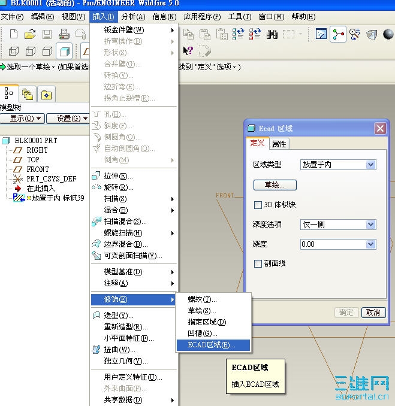395x406 pixels.
Task: Enable the 3D 体积块 checkbox
Action: click(258, 205)
